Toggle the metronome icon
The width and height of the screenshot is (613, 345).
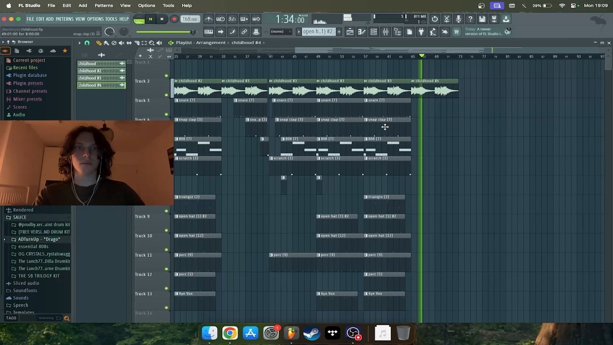click(209, 19)
